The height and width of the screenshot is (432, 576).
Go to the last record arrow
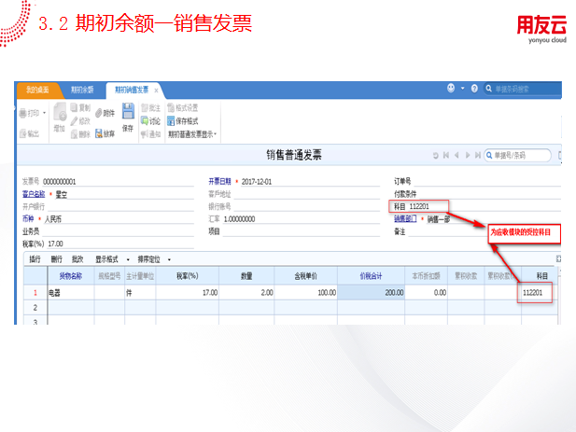click(x=478, y=155)
